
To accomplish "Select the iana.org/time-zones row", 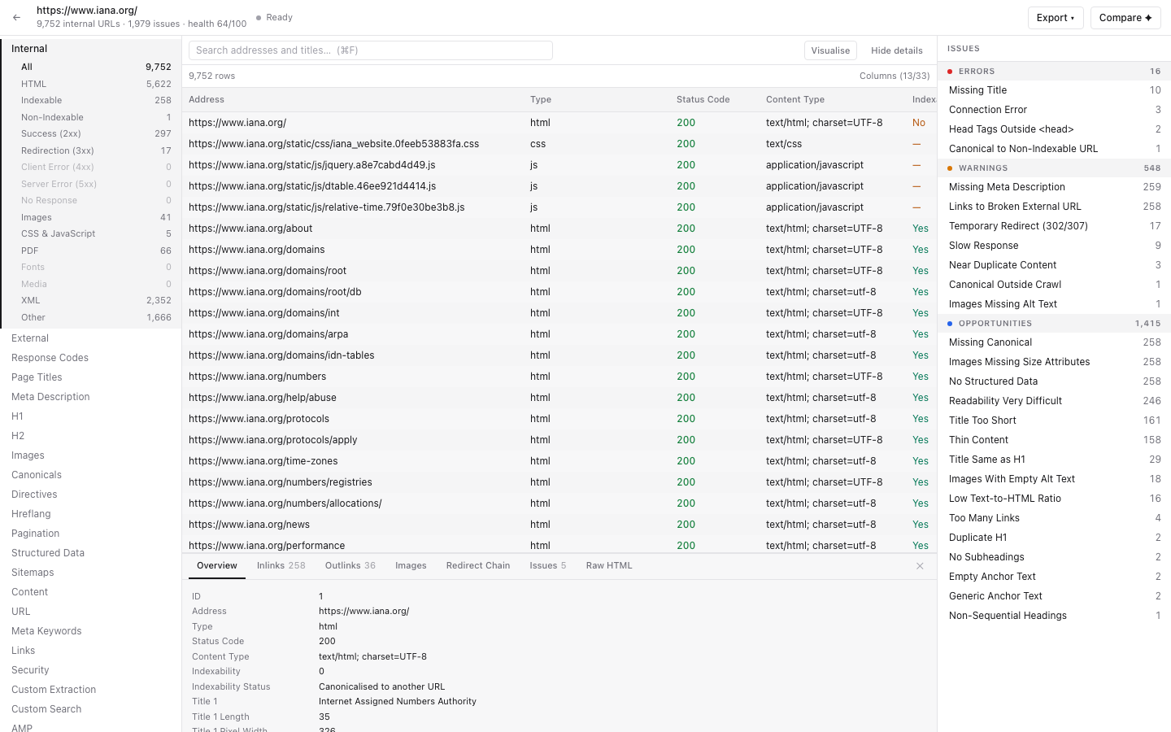I will tap(559, 461).
